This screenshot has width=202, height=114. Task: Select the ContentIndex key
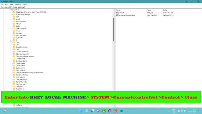click(20, 63)
